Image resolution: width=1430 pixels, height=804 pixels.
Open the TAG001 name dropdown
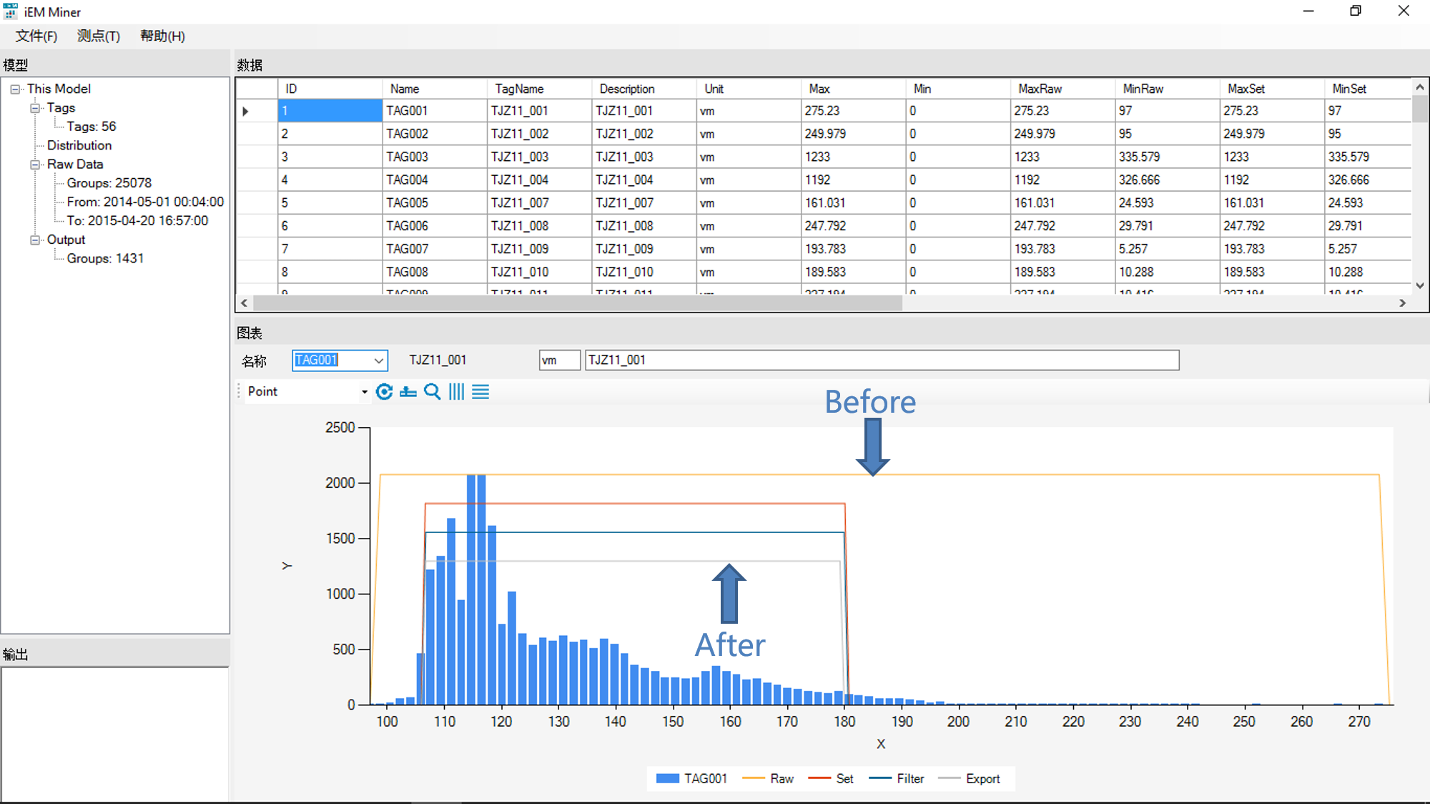tap(378, 361)
